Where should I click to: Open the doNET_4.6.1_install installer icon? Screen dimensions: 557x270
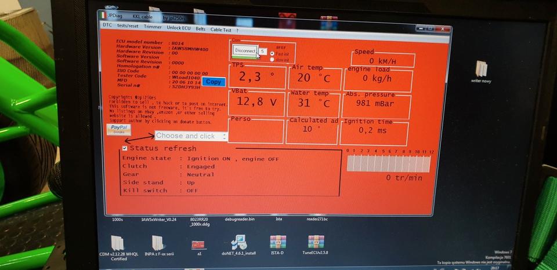[x=238, y=246]
